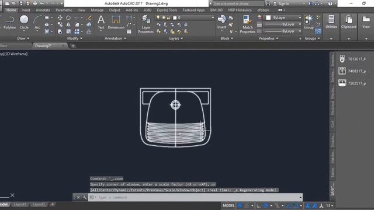
Task: Expand the Layers panel
Action: pyautogui.click(x=176, y=38)
